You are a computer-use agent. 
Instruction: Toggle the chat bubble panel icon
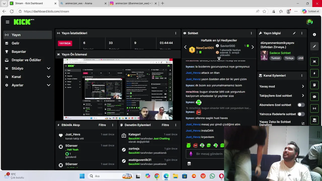[x=314, y=97]
